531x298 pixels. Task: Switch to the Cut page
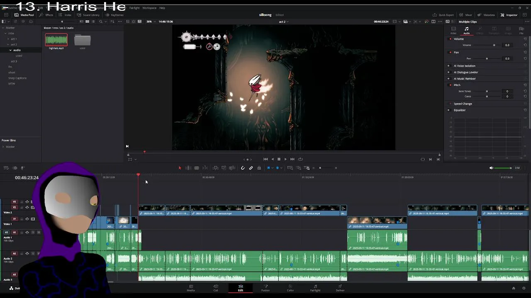pyautogui.click(x=216, y=288)
